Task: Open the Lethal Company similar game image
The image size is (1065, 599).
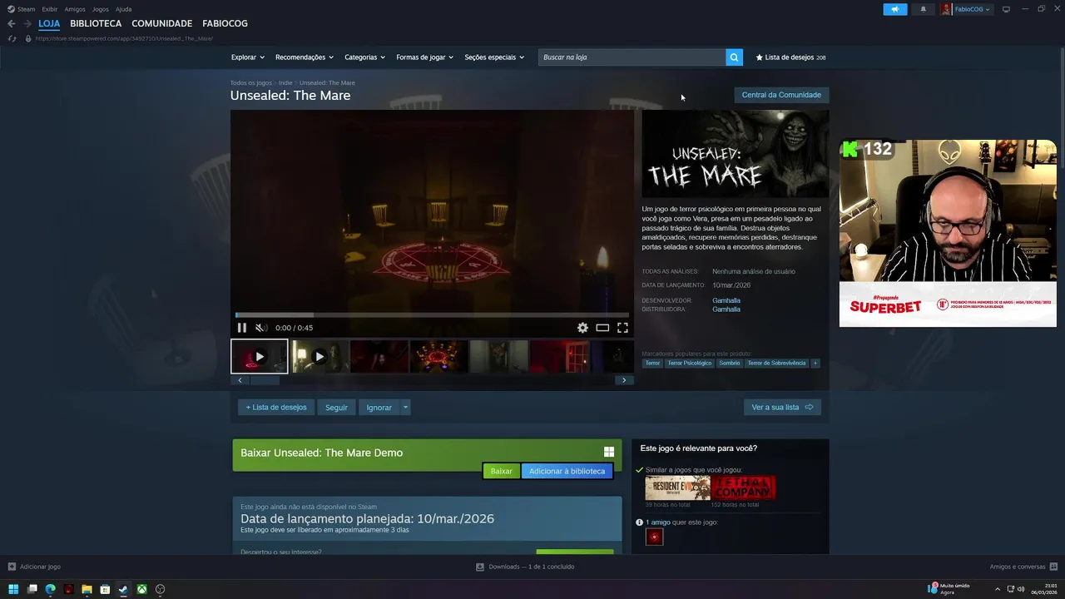Action: tap(744, 488)
